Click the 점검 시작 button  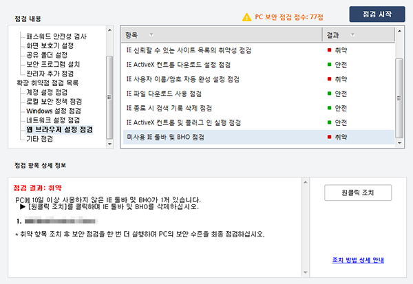point(377,14)
